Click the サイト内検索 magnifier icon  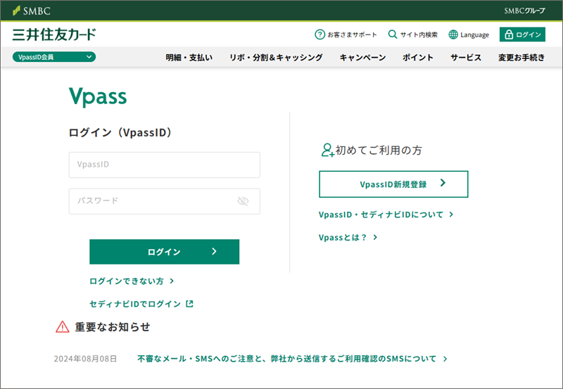tap(393, 34)
